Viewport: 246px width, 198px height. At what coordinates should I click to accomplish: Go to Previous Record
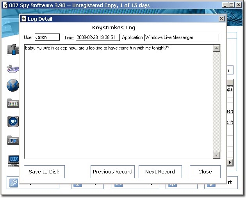(x=112, y=171)
